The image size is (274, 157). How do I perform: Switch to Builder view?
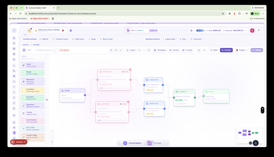(x=226, y=50)
